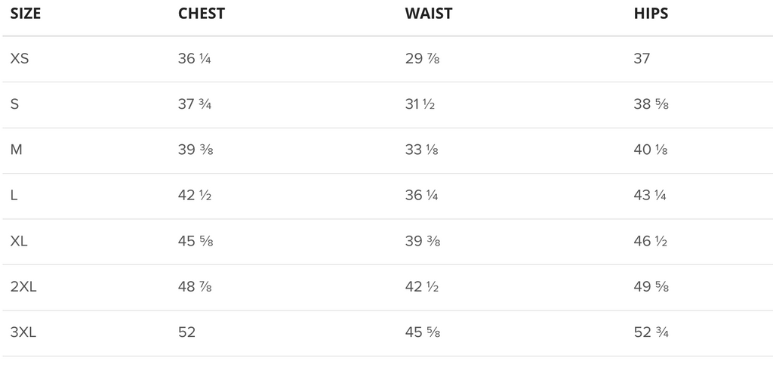Select the XS size row label
Image resolution: width=773 pixels, height=386 pixels.
(20, 59)
